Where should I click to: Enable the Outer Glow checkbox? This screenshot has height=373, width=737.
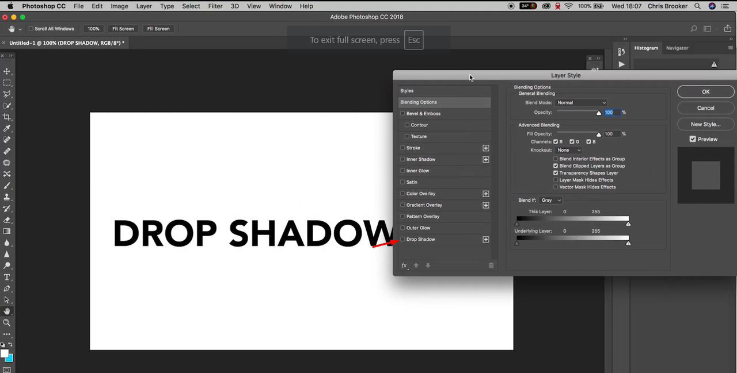[402, 228]
